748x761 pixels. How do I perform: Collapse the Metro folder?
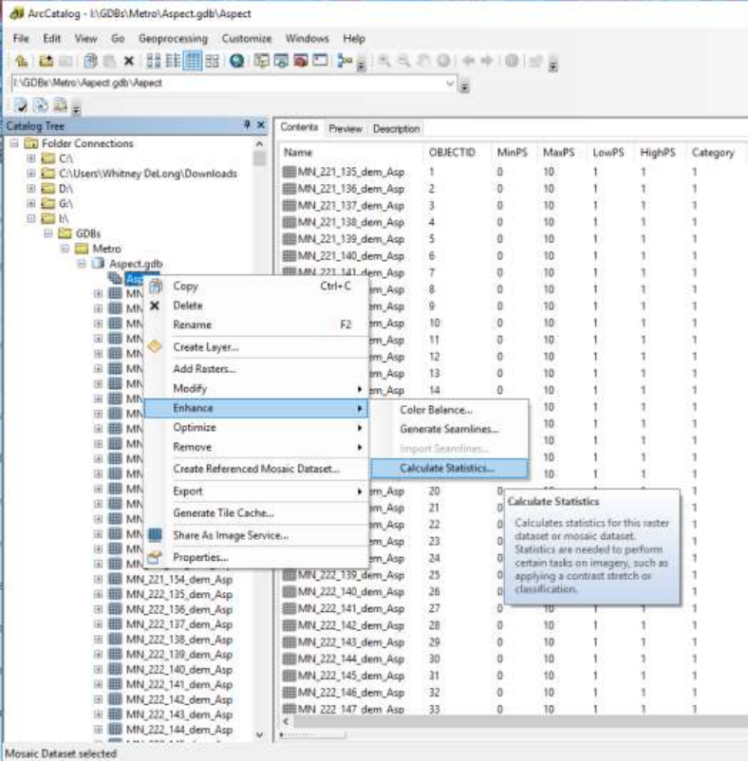[x=65, y=249]
